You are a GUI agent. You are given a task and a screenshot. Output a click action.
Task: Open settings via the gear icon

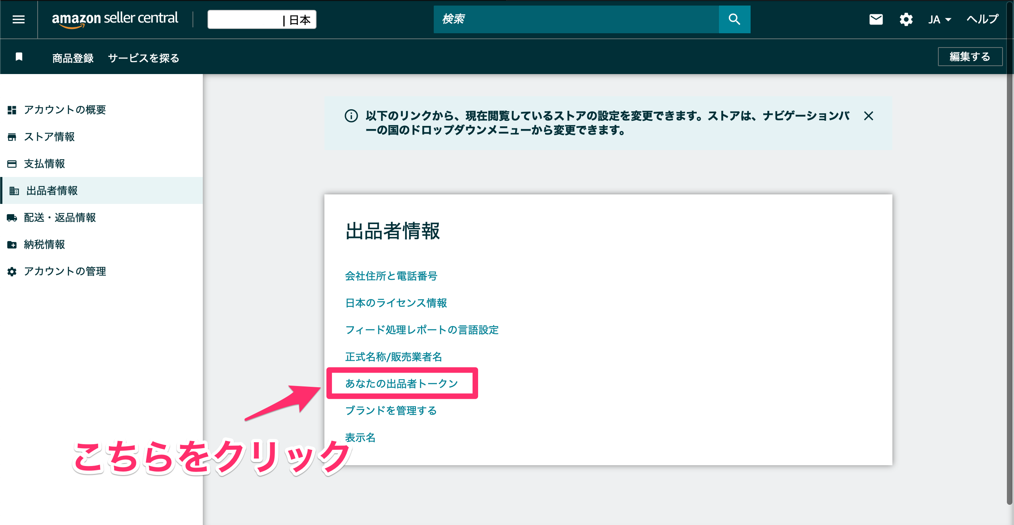click(906, 19)
